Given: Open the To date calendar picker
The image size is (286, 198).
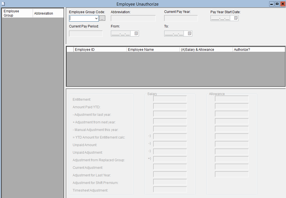Looking at the screenshot, I should pos(189,34).
